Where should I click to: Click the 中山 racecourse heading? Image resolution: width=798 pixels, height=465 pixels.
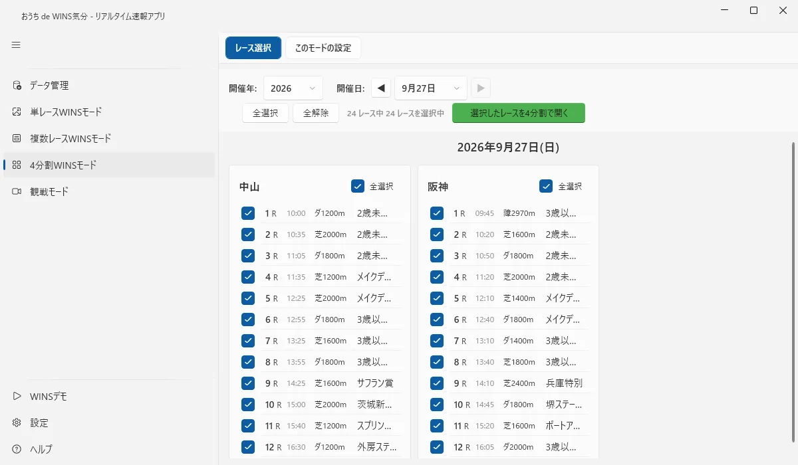tap(249, 187)
